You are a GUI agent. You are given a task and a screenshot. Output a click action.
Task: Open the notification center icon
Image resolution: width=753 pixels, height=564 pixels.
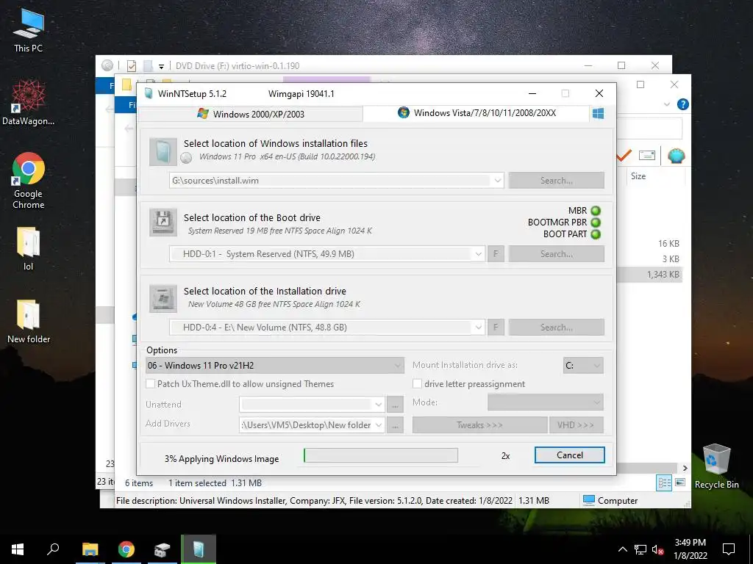click(729, 549)
